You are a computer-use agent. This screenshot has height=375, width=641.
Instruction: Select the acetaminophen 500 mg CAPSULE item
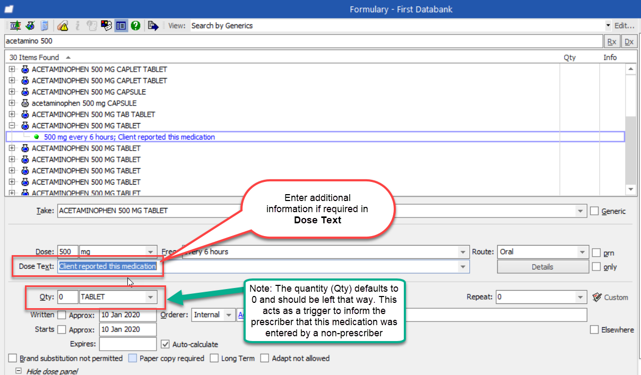pyautogui.click(x=84, y=103)
